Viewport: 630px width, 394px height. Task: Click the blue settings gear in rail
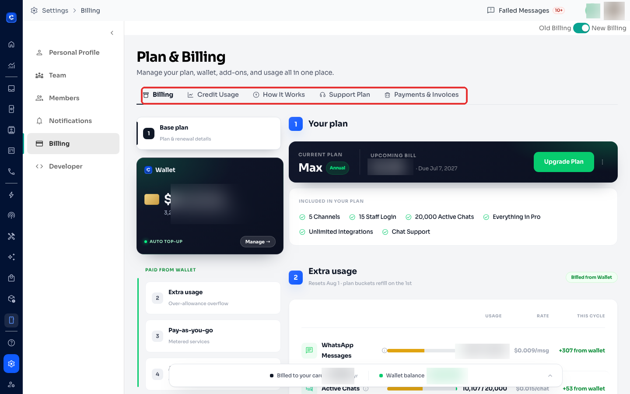coord(11,363)
